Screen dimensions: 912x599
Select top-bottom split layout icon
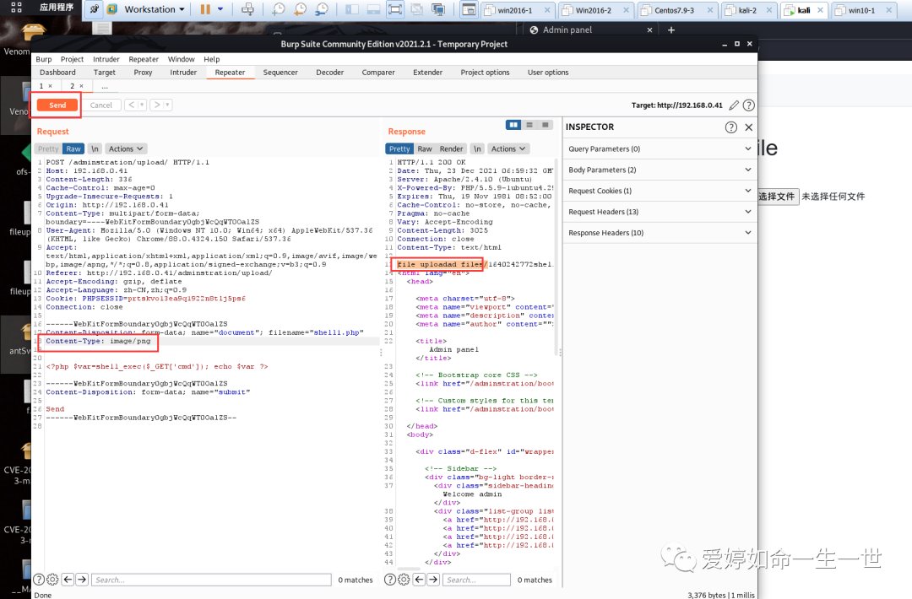point(529,125)
